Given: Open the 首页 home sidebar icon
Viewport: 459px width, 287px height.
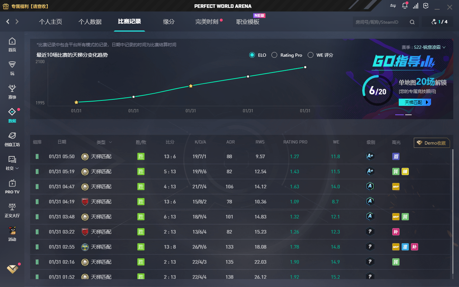Looking at the screenshot, I should (x=12, y=44).
